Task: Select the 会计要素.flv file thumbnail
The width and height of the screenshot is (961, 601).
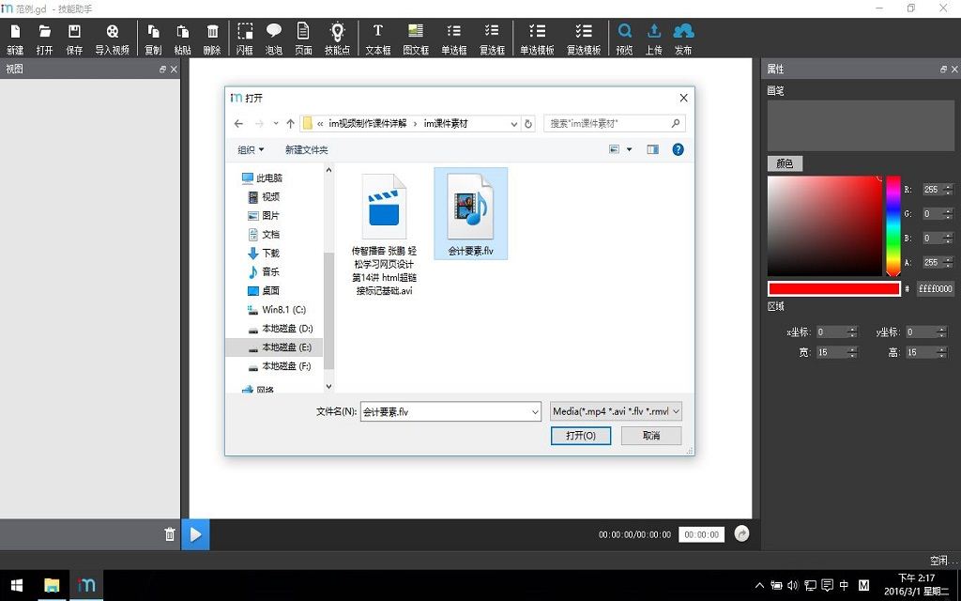Action: pyautogui.click(x=471, y=213)
